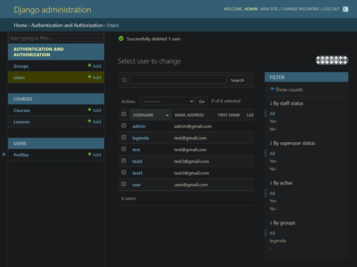Click the plus Add icon for Courses
The image size is (357, 267).
pos(90,110)
